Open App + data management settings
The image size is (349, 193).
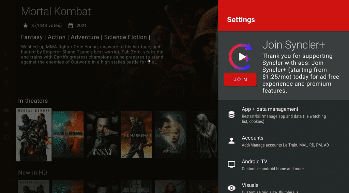coord(284,115)
